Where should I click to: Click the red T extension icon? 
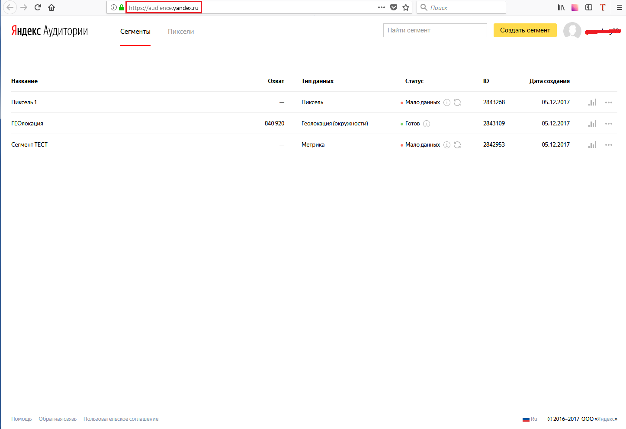(603, 7)
